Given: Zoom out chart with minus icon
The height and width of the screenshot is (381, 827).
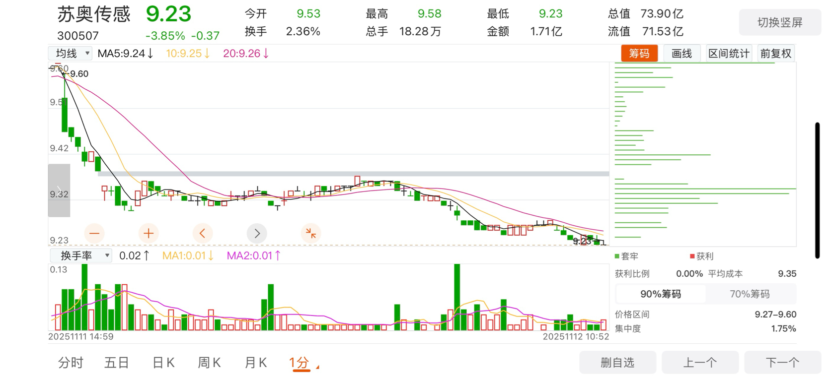Looking at the screenshot, I should point(94,233).
